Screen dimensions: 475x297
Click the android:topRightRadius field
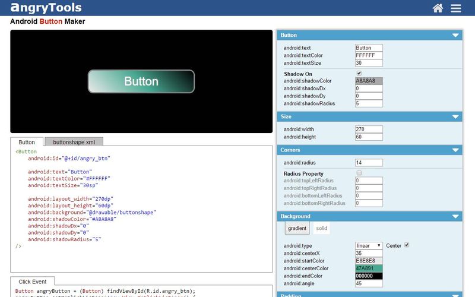[369, 188]
